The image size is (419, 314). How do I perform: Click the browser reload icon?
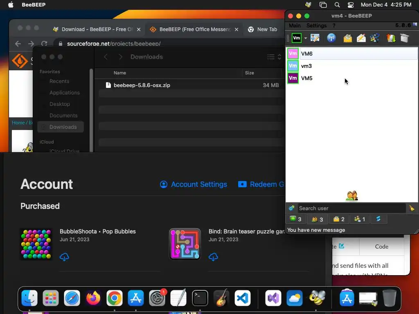(x=44, y=44)
